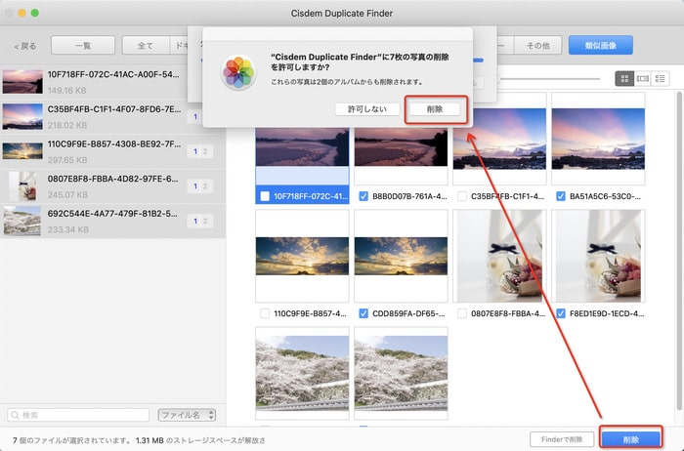Image resolution: width=684 pixels, height=451 pixels.
Task: Check the 0807E8F8-FBBA-4 image checkbox
Action: tap(462, 313)
